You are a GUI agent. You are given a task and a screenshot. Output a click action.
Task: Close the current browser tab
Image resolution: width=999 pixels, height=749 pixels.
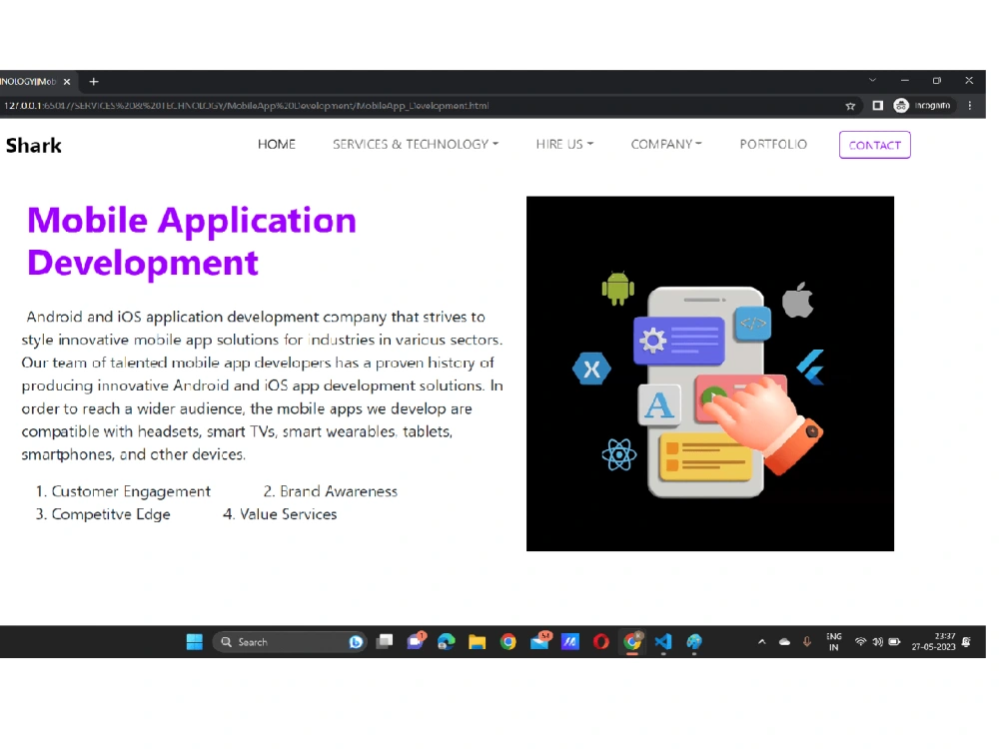67,82
